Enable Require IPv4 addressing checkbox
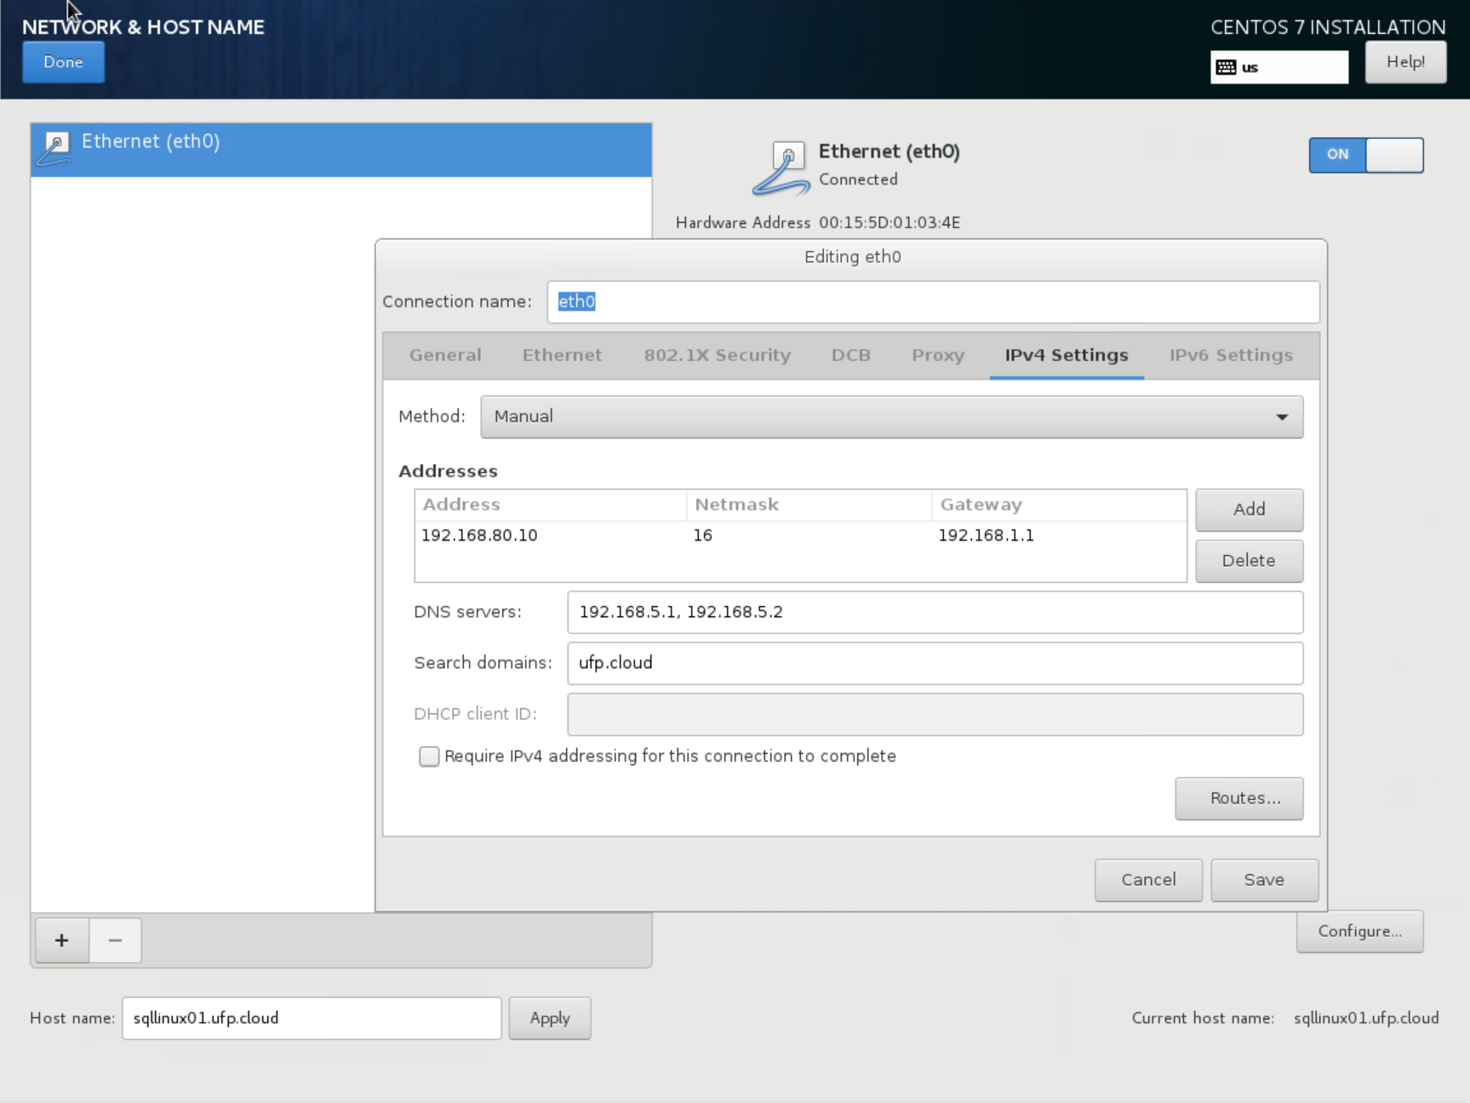The width and height of the screenshot is (1470, 1103). tap(429, 757)
